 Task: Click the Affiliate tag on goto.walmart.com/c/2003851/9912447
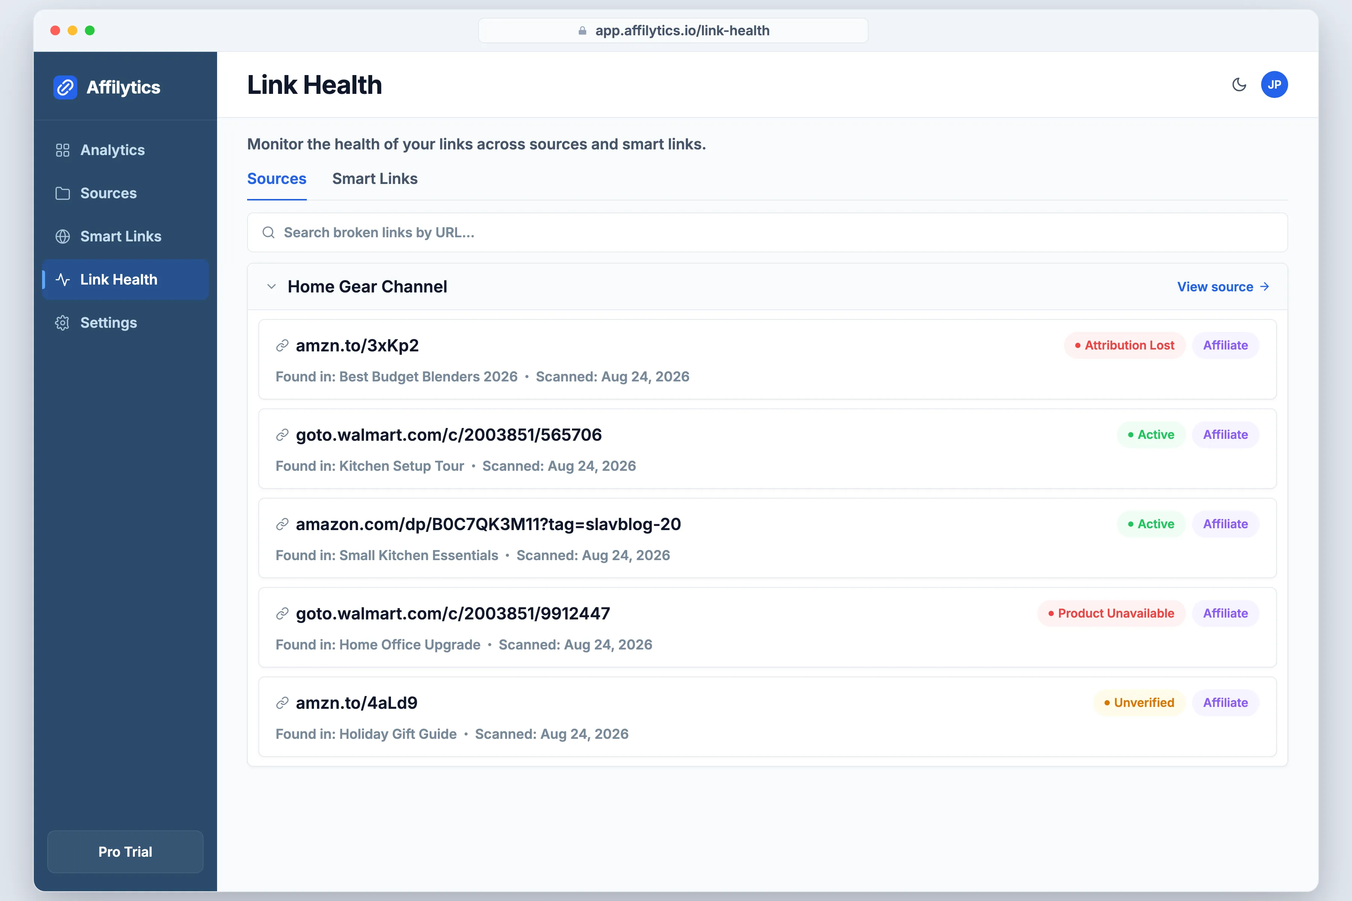pos(1225,614)
